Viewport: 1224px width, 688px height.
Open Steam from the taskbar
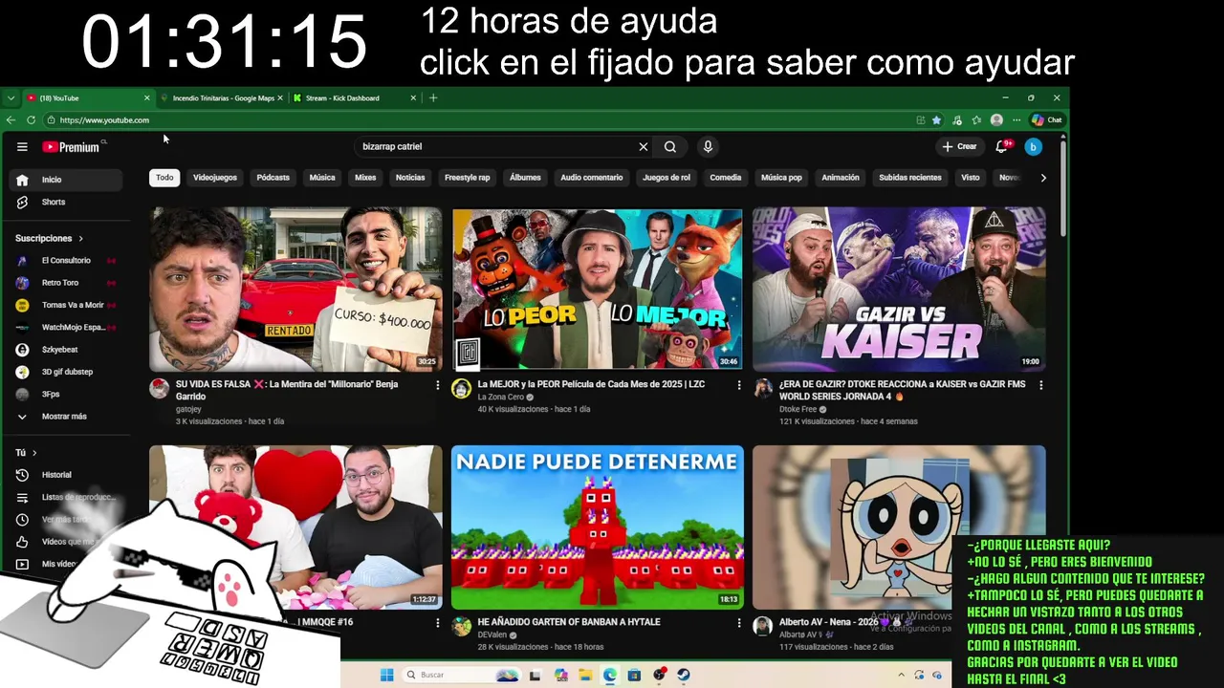684,675
